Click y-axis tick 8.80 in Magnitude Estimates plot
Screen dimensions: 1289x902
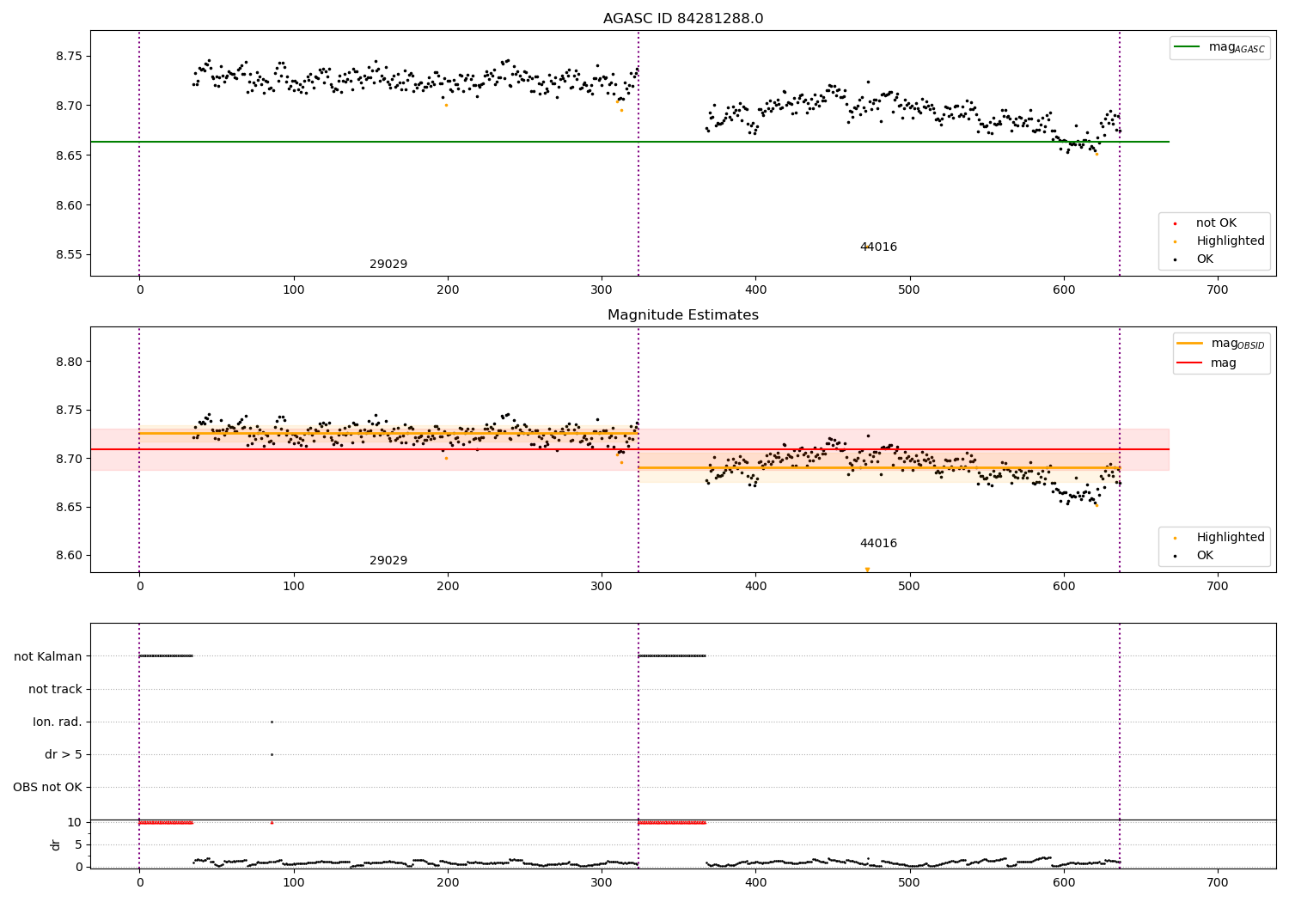68,363
